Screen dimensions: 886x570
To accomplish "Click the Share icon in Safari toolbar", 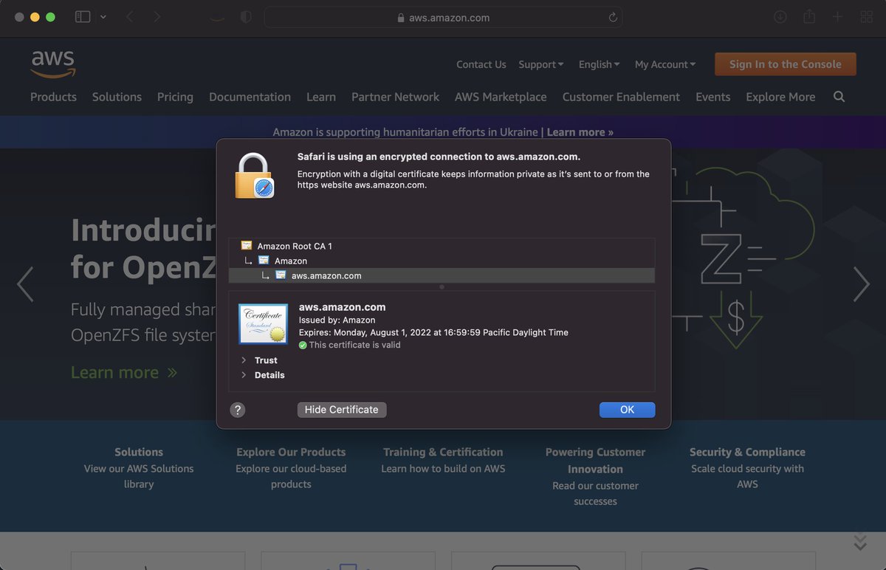I will click(x=809, y=16).
